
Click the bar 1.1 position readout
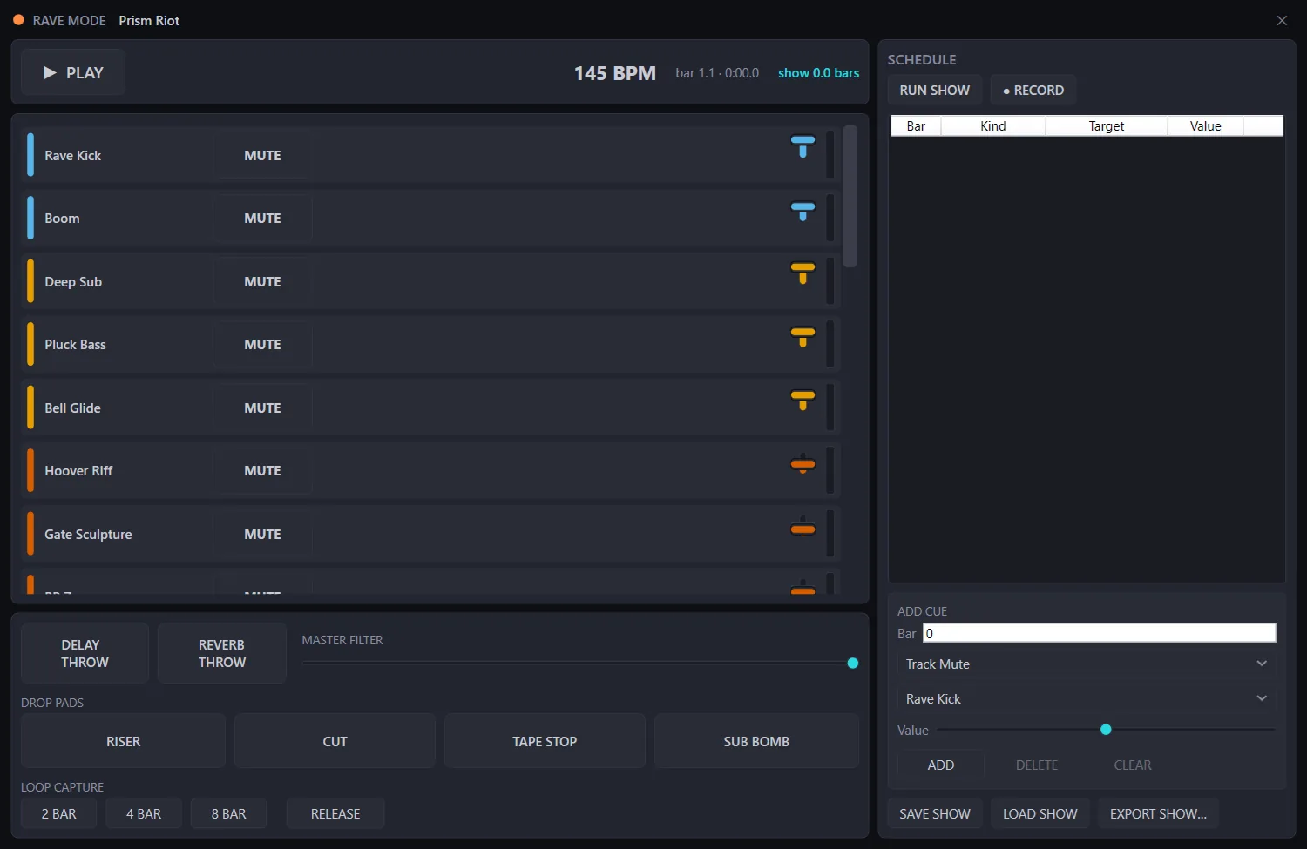[717, 73]
